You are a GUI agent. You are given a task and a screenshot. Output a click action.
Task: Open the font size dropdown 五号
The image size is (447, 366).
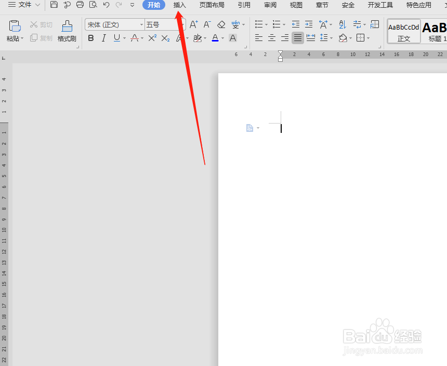point(183,25)
